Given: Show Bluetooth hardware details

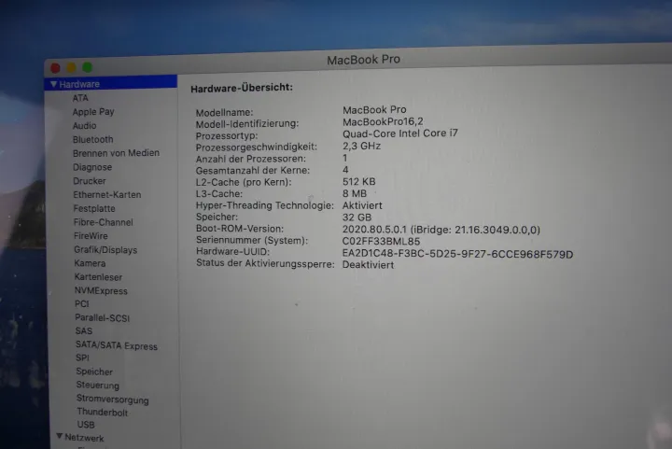Looking at the screenshot, I should tap(93, 140).
